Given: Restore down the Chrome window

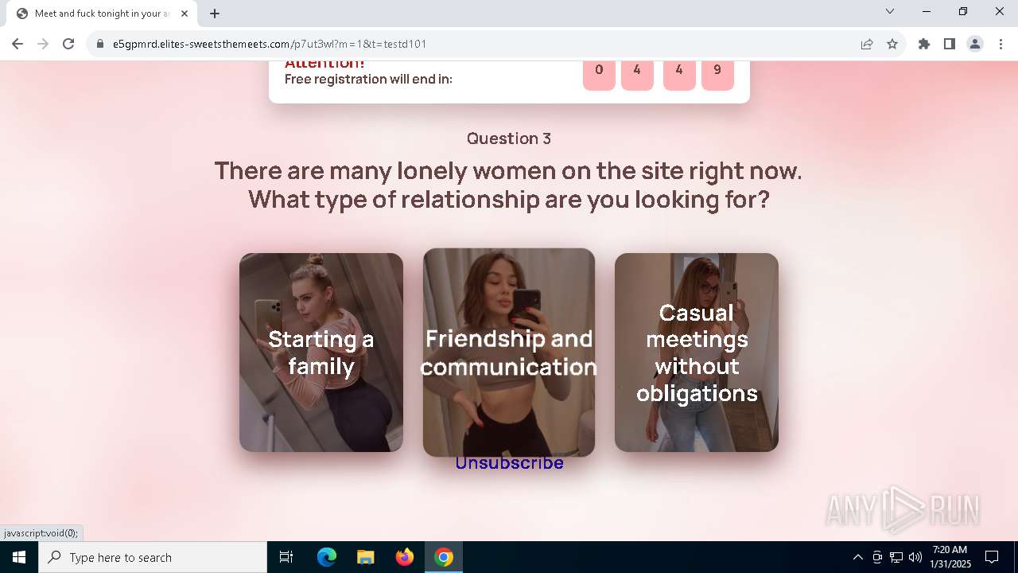Looking at the screenshot, I should coord(963,11).
